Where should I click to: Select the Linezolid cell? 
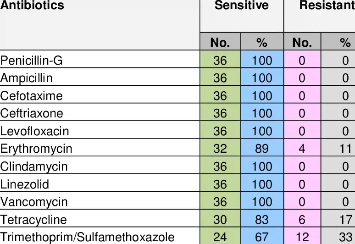point(24,184)
